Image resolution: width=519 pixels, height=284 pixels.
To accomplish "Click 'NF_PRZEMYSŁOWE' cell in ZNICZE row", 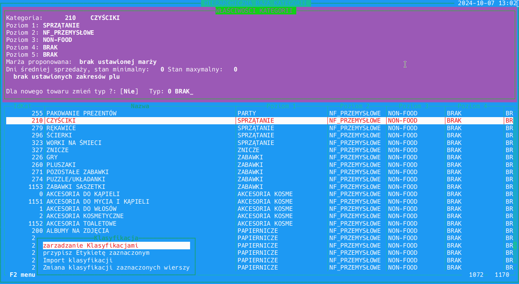I will pyautogui.click(x=355, y=150).
